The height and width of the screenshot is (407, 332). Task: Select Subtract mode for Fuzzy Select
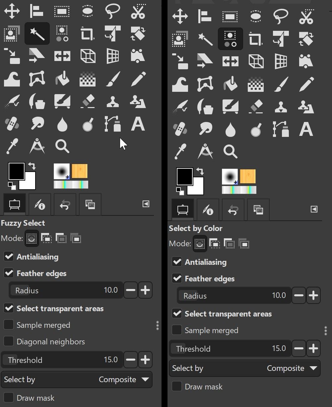(61, 238)
